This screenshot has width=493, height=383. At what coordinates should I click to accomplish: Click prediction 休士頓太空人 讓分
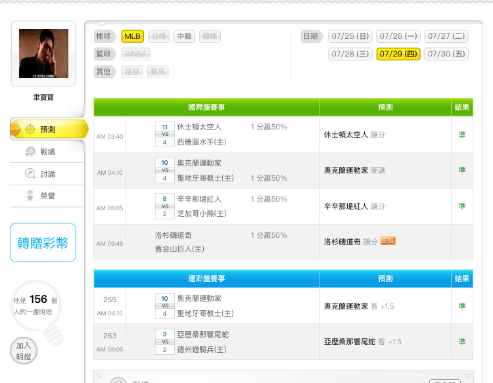pos(354,135)
